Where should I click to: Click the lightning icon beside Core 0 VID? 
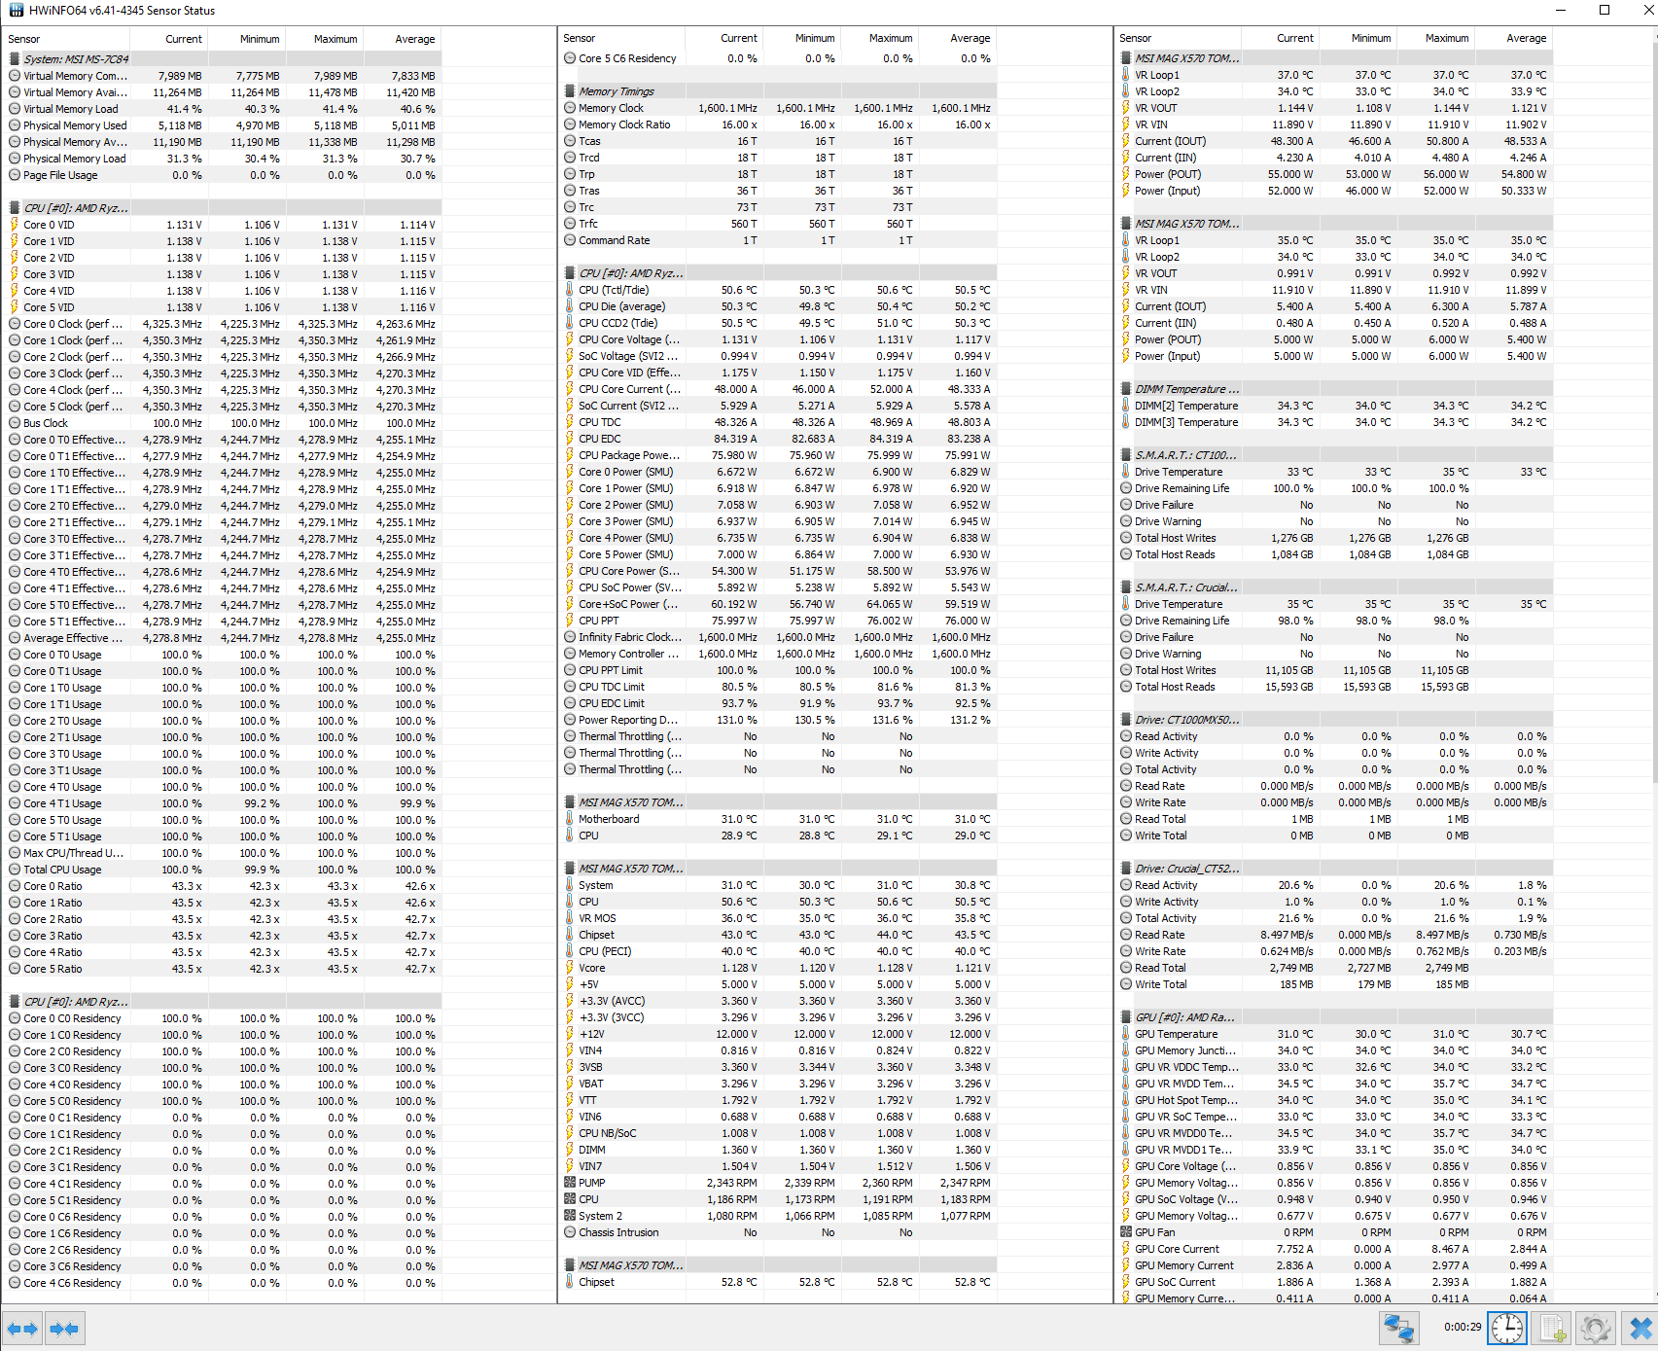click(15, 225)
